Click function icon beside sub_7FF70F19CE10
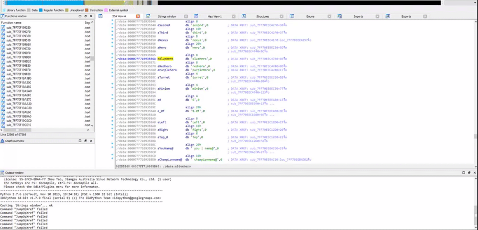The width and height of the screenshot is (478, 230). coord(3,125)
